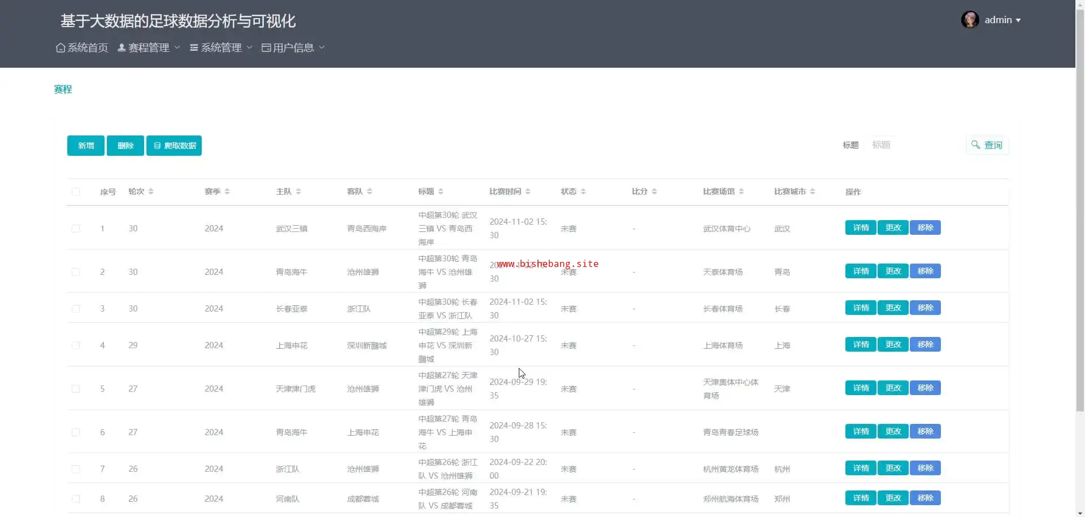Expand the 赛程管理 dropdown menu
Viewport: 1085px width, 517px height.
[x=149, y=48]
